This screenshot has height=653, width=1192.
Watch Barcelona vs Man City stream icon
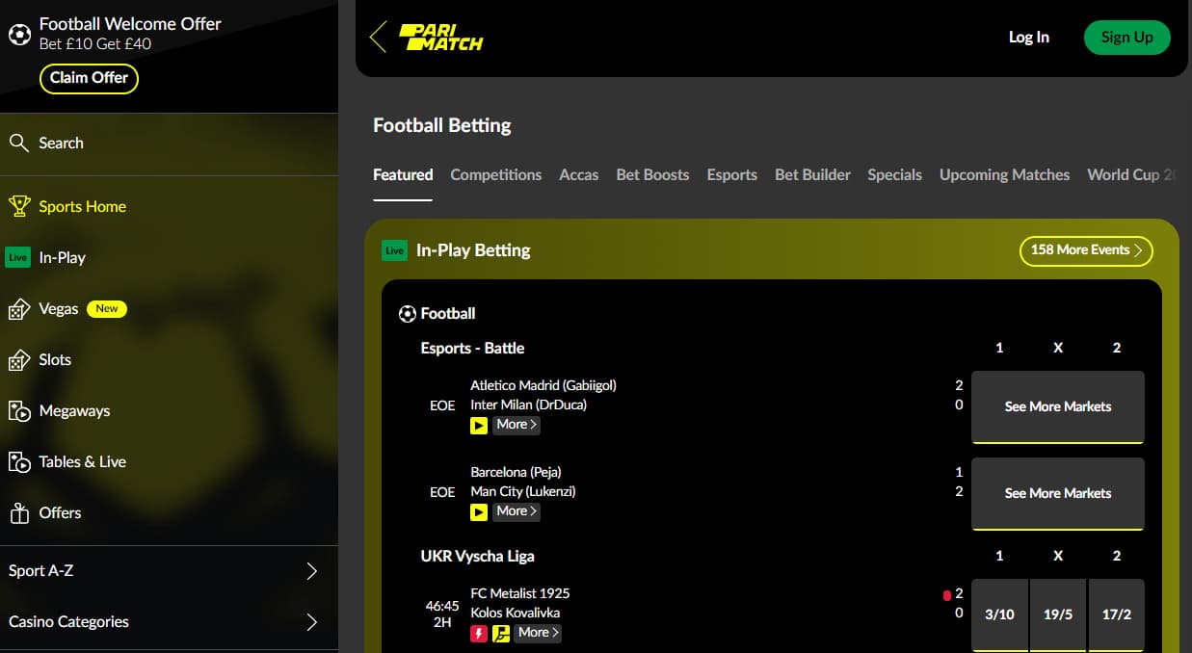click(x=479, y=511)
